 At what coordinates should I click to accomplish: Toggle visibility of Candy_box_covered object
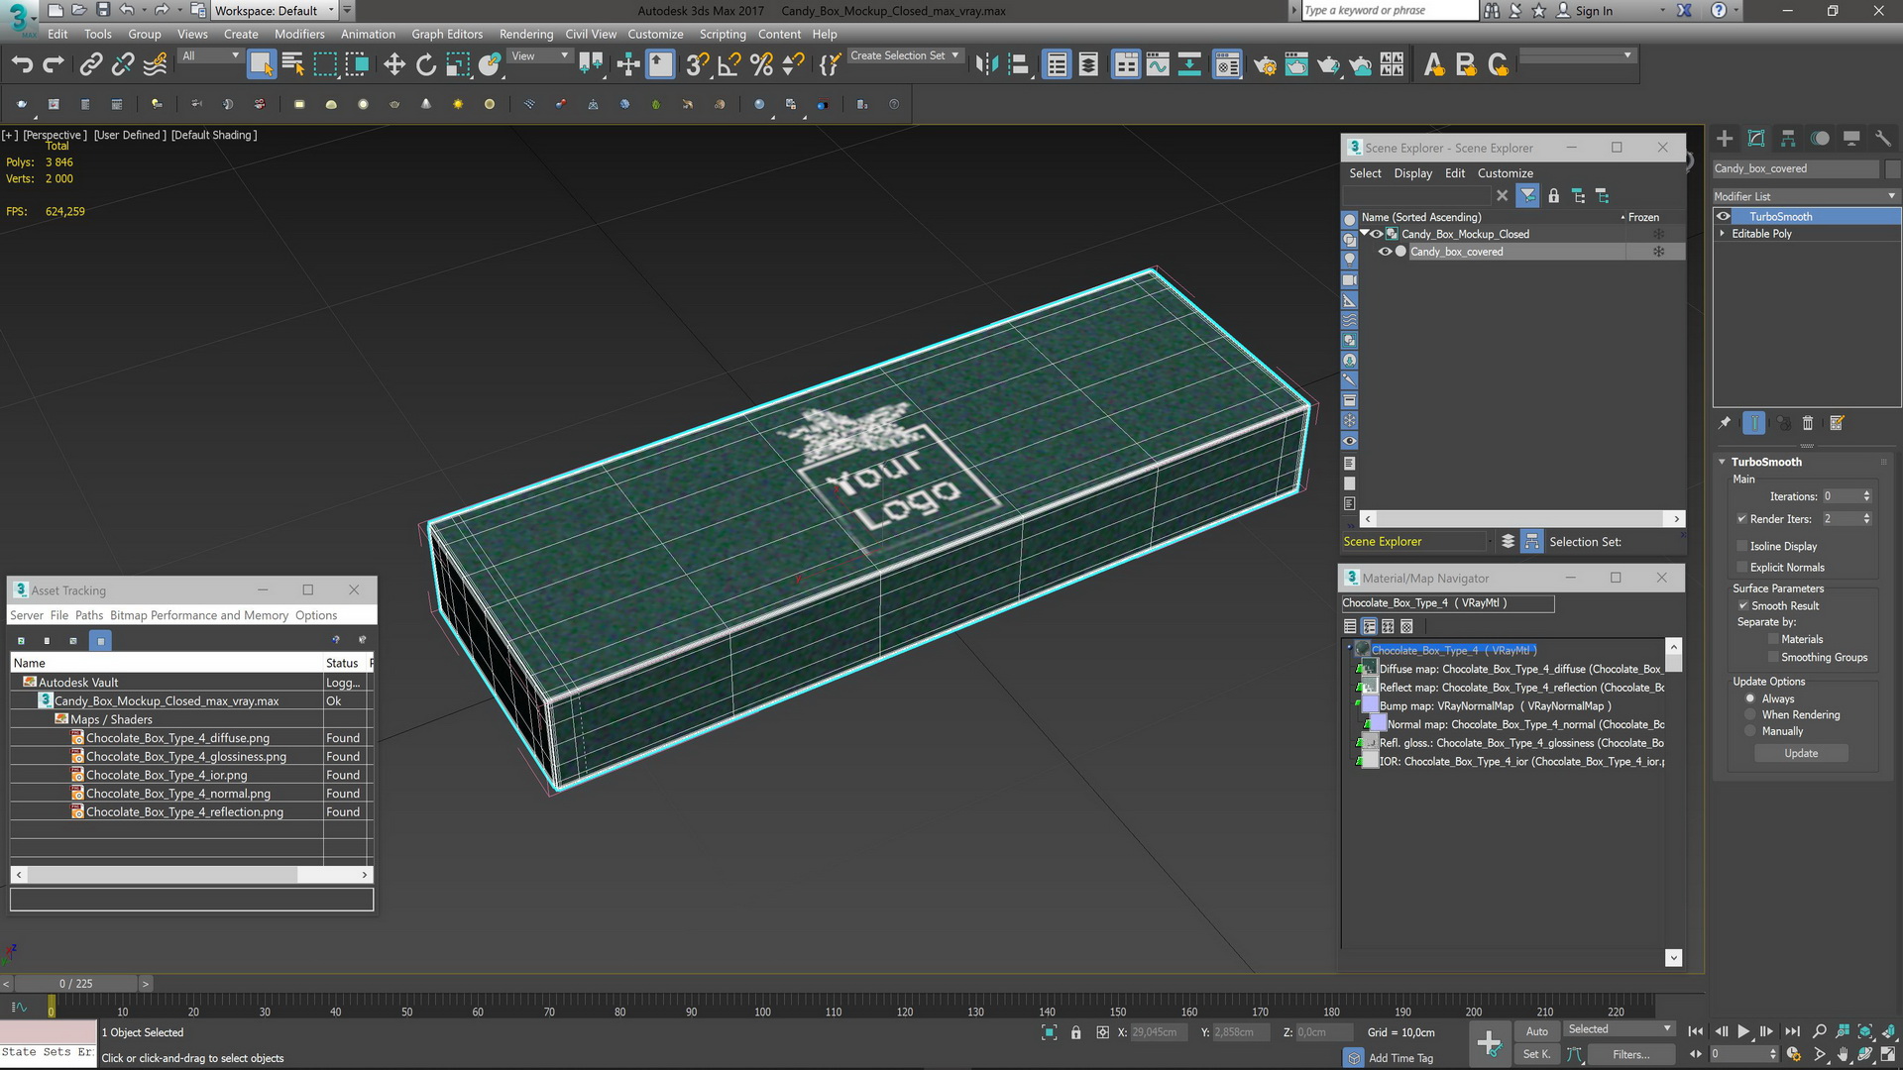[1385, 252]
